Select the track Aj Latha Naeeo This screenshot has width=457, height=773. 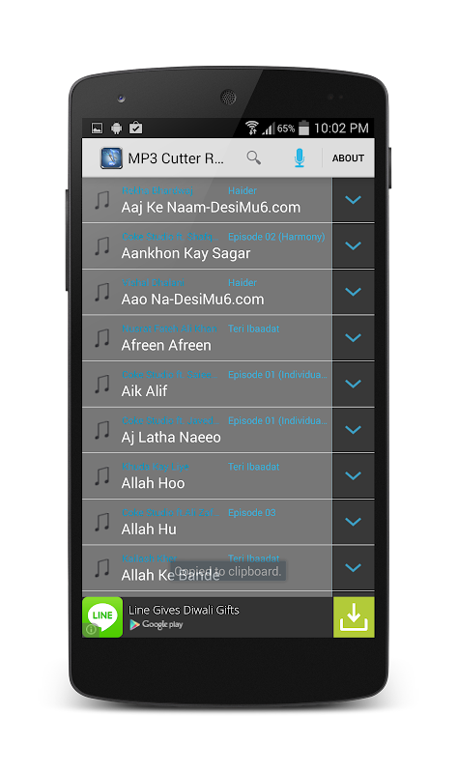click(207, 430)
